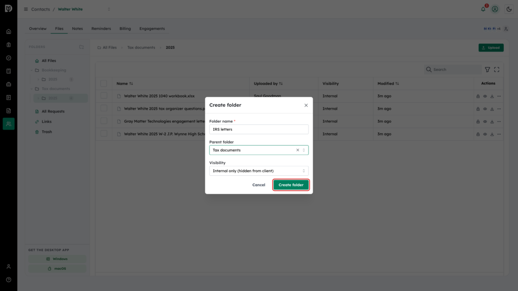
Task: Open the user profile icon
Action: pos(495,9)
